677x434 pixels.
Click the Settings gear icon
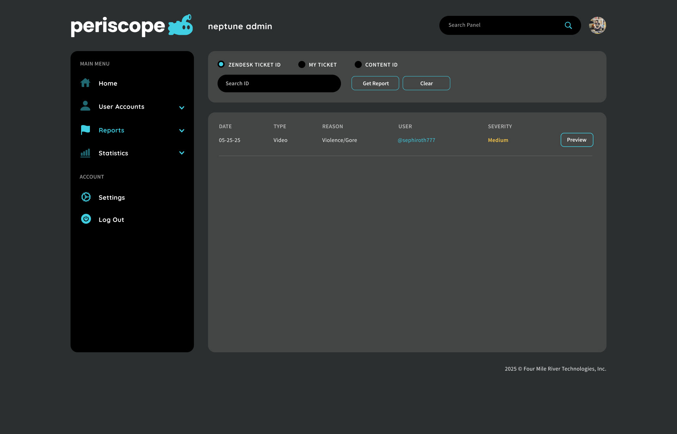point(86,197)
